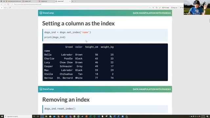Click the print(dogs_ind) code line
This screenshot has height=118, width=210.
tap(55, 37)
